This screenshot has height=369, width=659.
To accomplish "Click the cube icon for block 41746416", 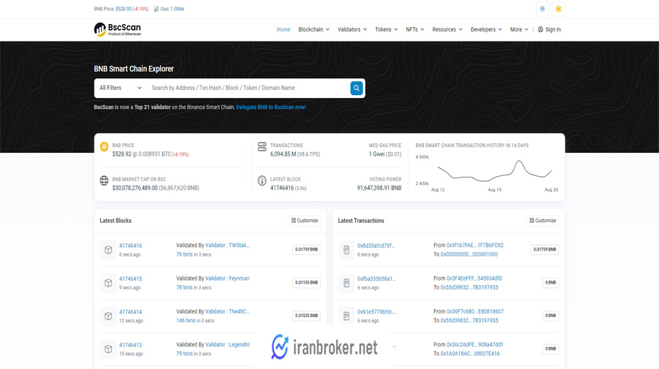I will tap(108, 250).
